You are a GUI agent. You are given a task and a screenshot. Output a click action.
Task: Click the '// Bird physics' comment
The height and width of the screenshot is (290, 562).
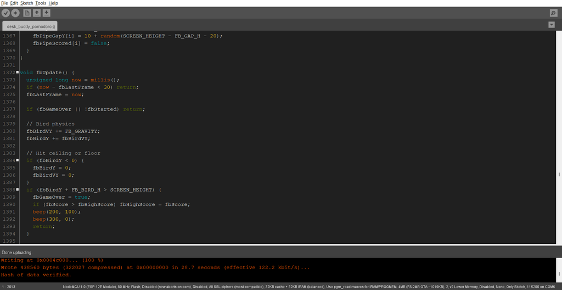click(x=50, y=124)
